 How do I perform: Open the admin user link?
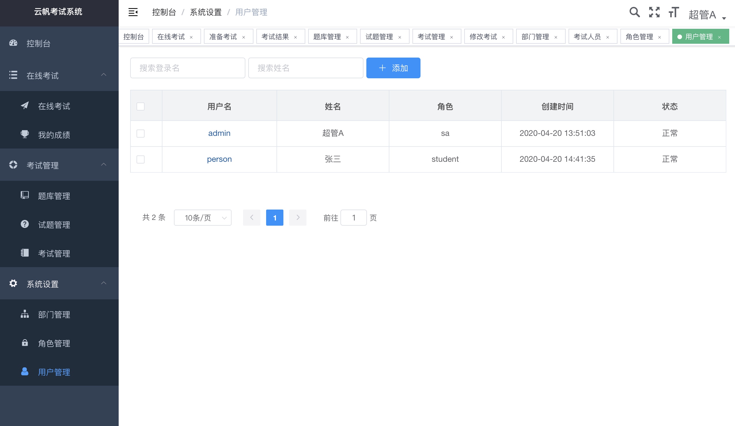click(x=219, y=133)
